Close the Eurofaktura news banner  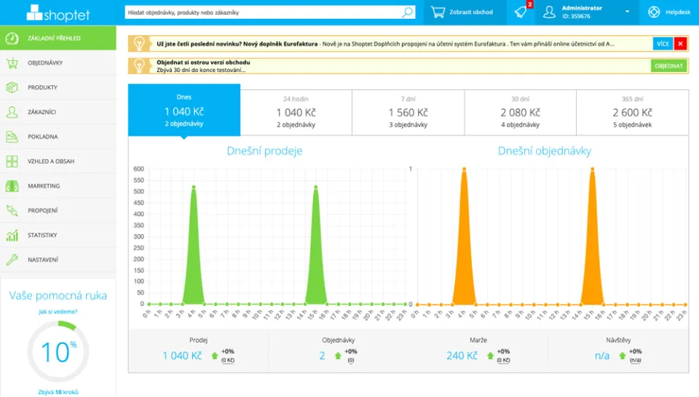(680, 44)
